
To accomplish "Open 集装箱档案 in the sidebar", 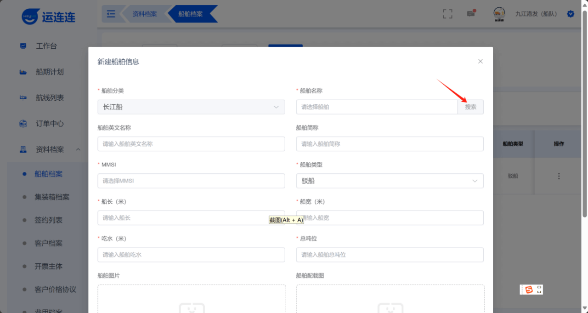I will pyautogui.click(x=52, y=197).
